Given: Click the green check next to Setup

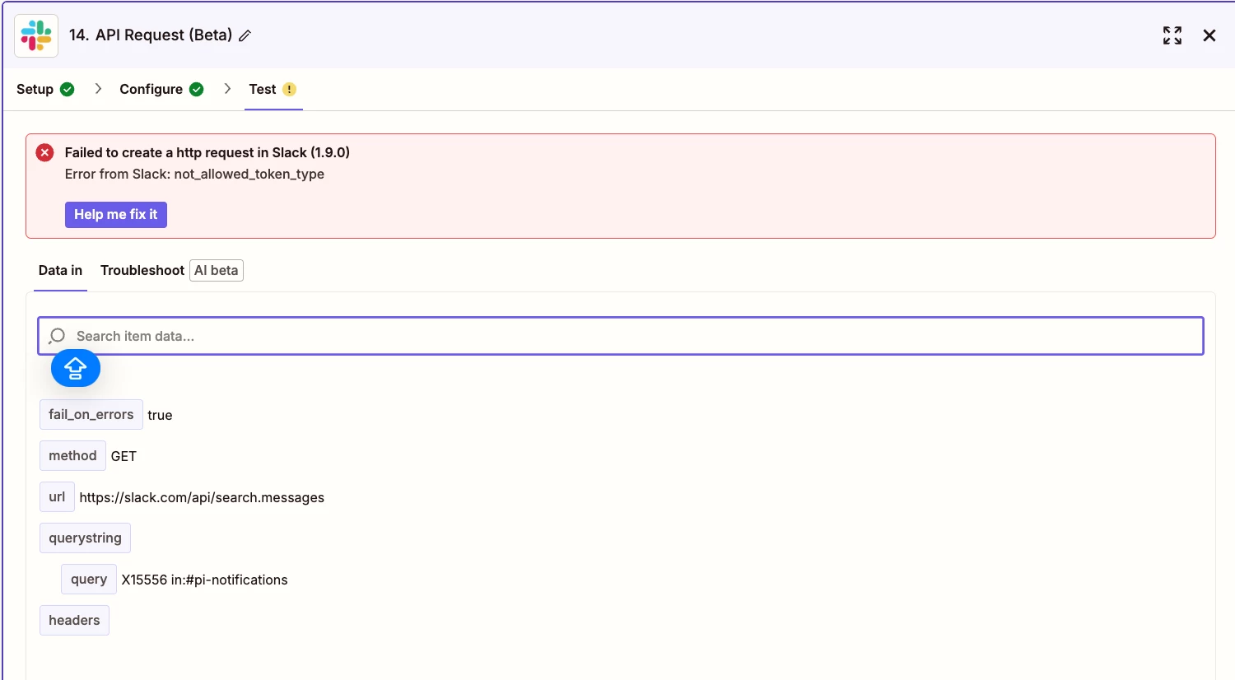Looking at the screenshot, I should pyautogui.click(x=68, y=89).
